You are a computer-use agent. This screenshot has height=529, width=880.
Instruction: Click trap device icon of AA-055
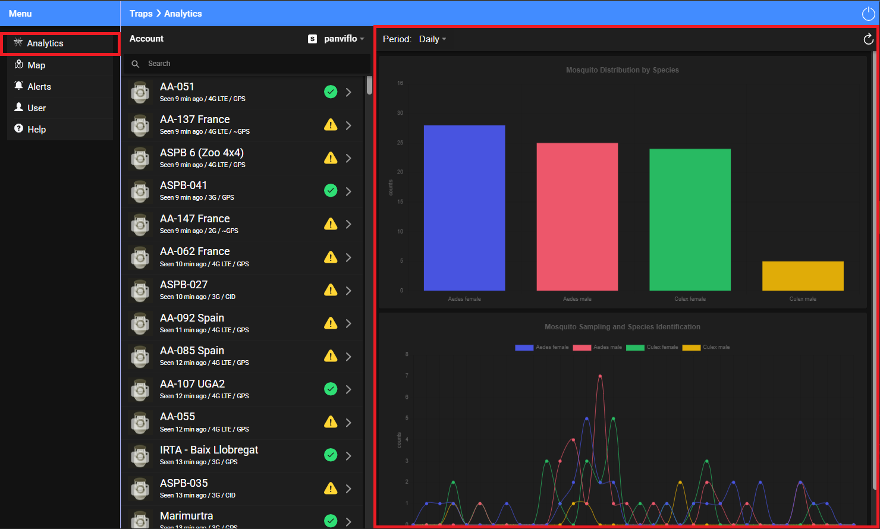point(140,423)
